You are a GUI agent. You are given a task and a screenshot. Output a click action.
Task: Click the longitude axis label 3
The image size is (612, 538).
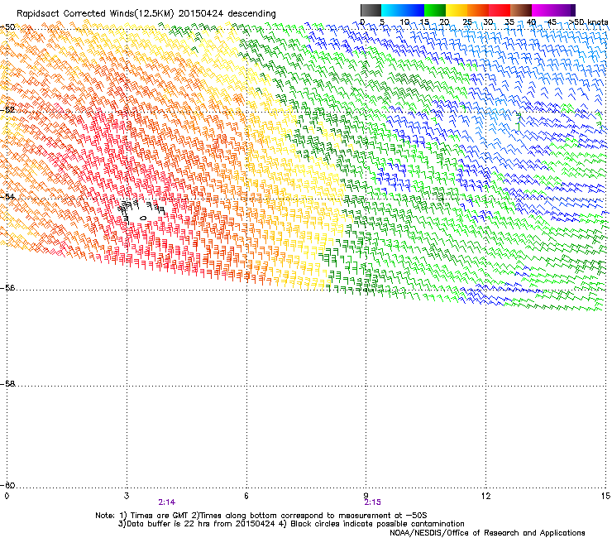tap(127, 496)
